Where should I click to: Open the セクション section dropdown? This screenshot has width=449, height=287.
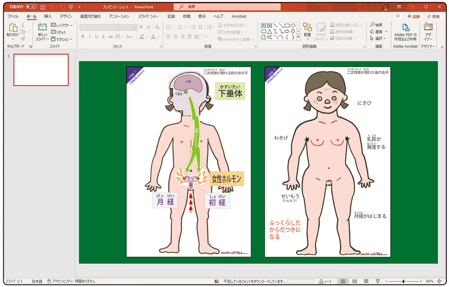(62, 39)
